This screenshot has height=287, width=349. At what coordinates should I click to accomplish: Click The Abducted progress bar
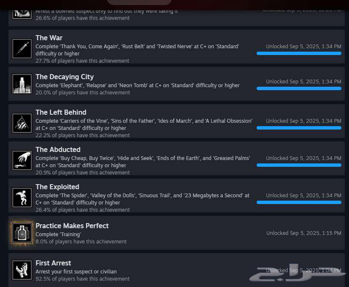[x=299, y=165]
